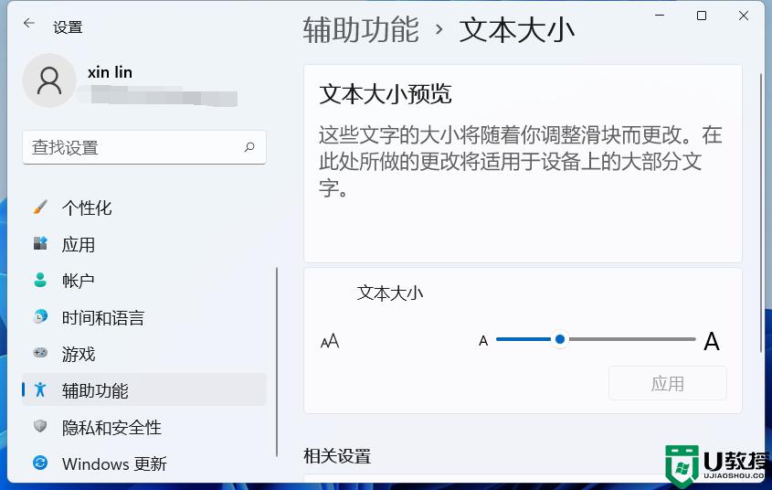This screenshot has height=490, width=772.
Task: Click the 应用 apps icon in the sidebar
Action: [40, 244]
